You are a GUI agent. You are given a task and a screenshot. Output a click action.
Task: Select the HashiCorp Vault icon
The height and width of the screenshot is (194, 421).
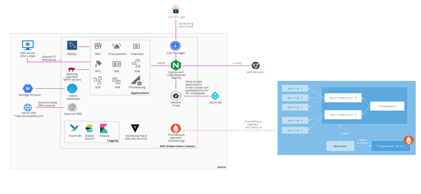tap(136, 129)
